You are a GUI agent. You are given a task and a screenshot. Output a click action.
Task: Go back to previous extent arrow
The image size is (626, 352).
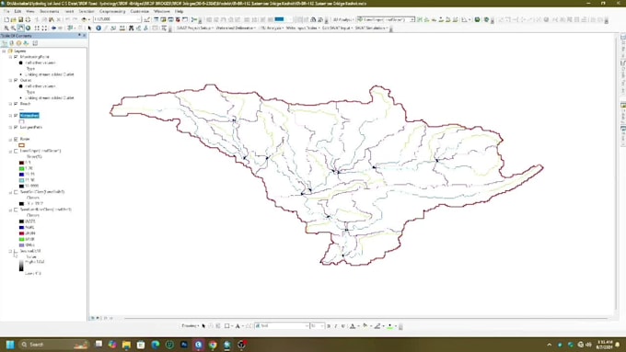coord(53,28)
